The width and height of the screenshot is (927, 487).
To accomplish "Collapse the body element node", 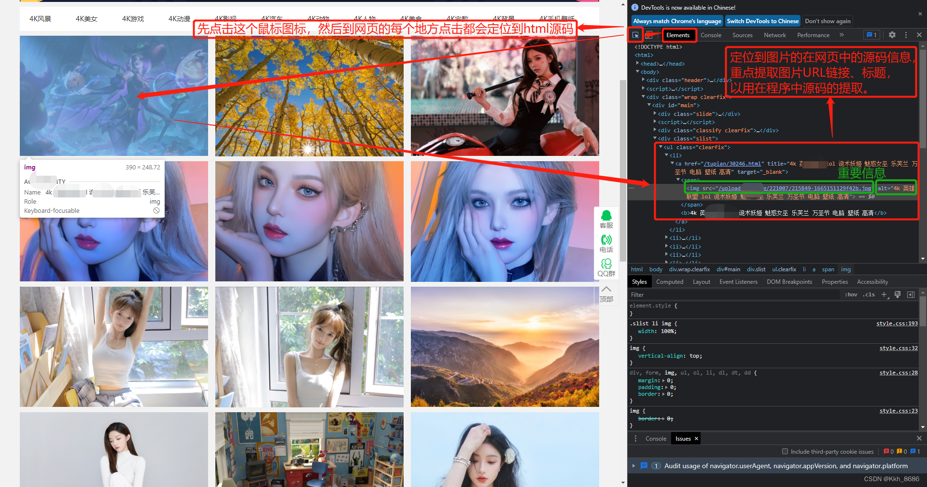I will click(638, 71).
